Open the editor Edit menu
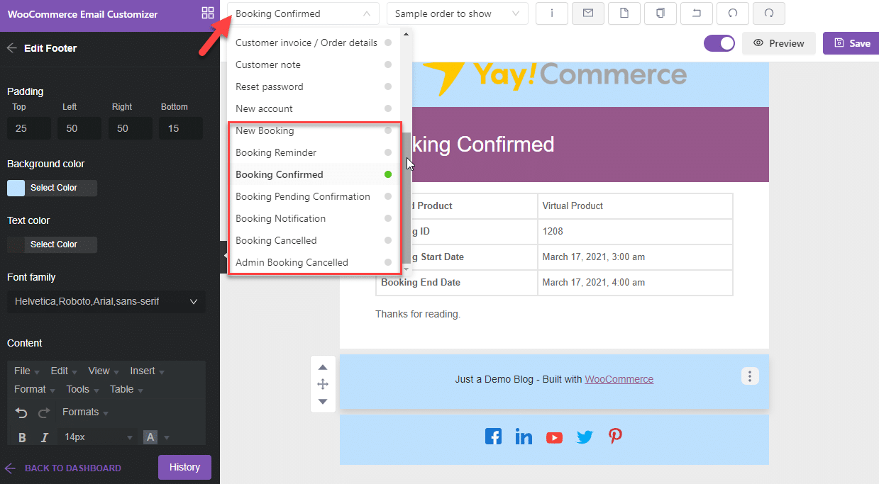This screenshot has height=484, width=879. (65, 371)
